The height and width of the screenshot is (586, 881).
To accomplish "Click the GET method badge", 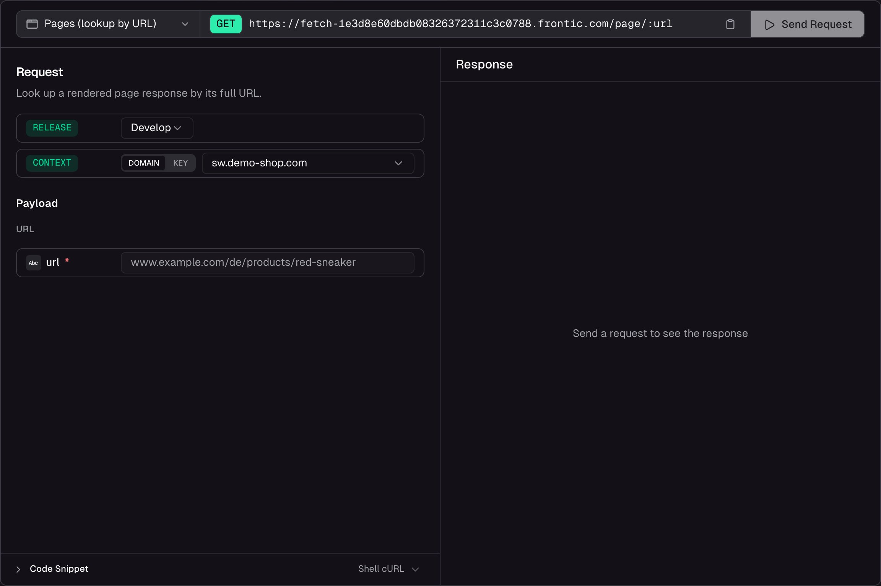I will (226, 24).
